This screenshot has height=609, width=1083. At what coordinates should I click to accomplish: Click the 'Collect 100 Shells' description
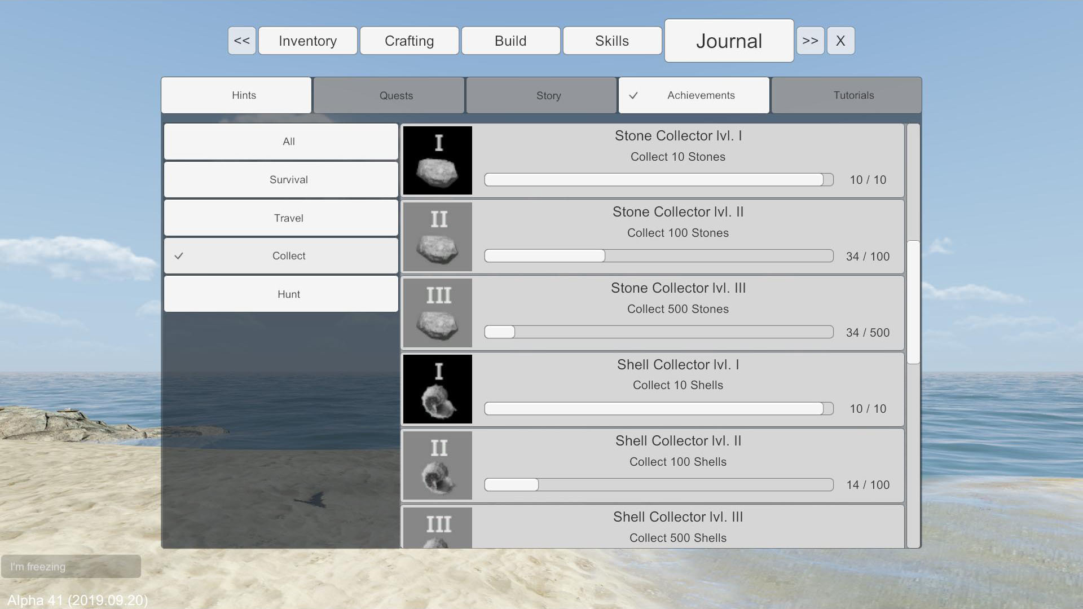pos(678,462)
